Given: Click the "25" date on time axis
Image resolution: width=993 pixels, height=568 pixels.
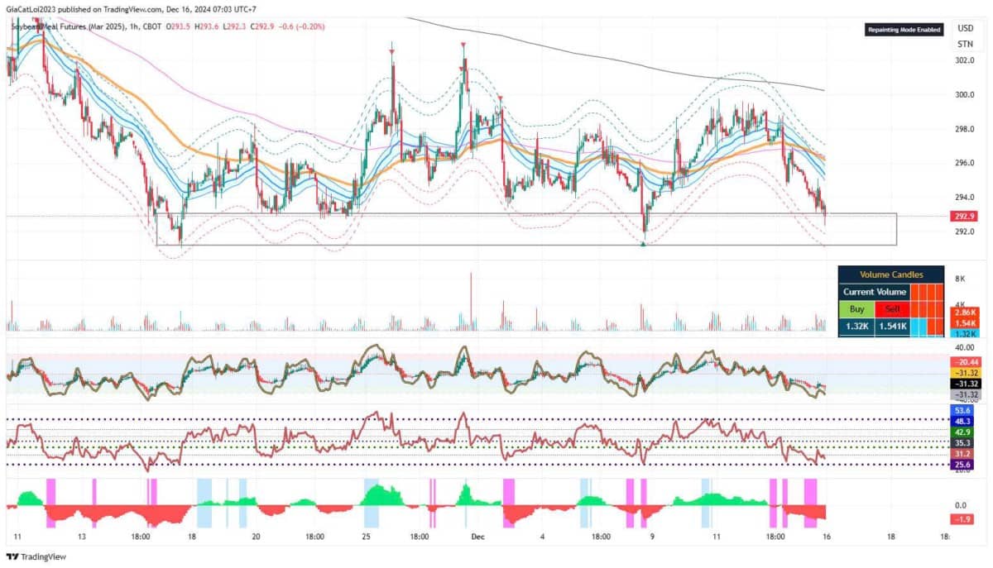Looking at the screenshot, I should click(367, 537).
